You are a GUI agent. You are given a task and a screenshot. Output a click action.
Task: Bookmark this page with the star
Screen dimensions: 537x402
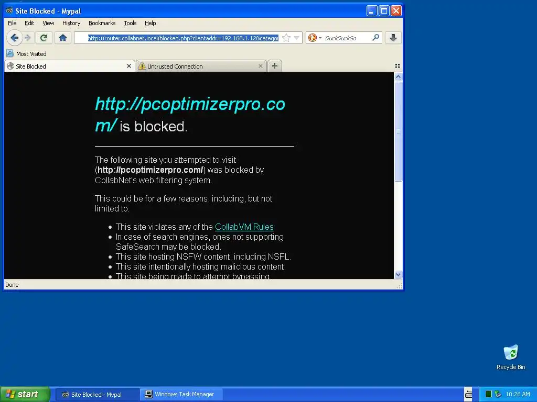pos(286,38)
